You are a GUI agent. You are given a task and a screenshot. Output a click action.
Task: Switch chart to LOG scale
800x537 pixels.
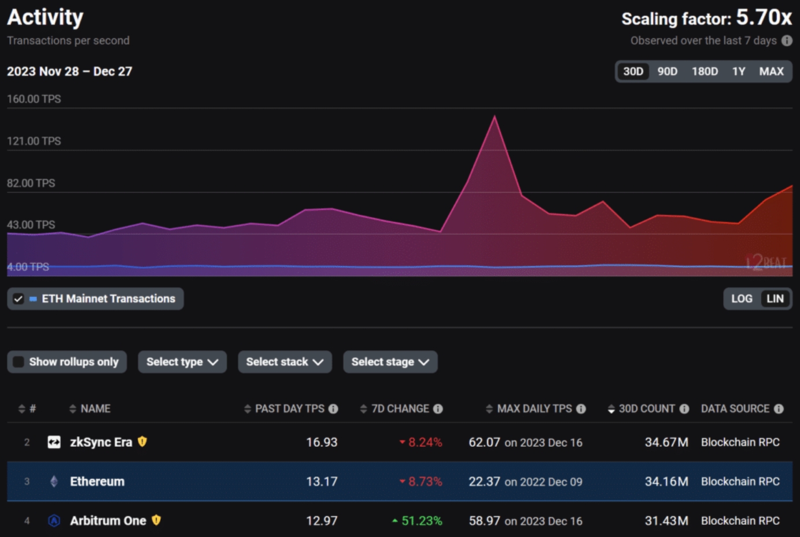742,299
